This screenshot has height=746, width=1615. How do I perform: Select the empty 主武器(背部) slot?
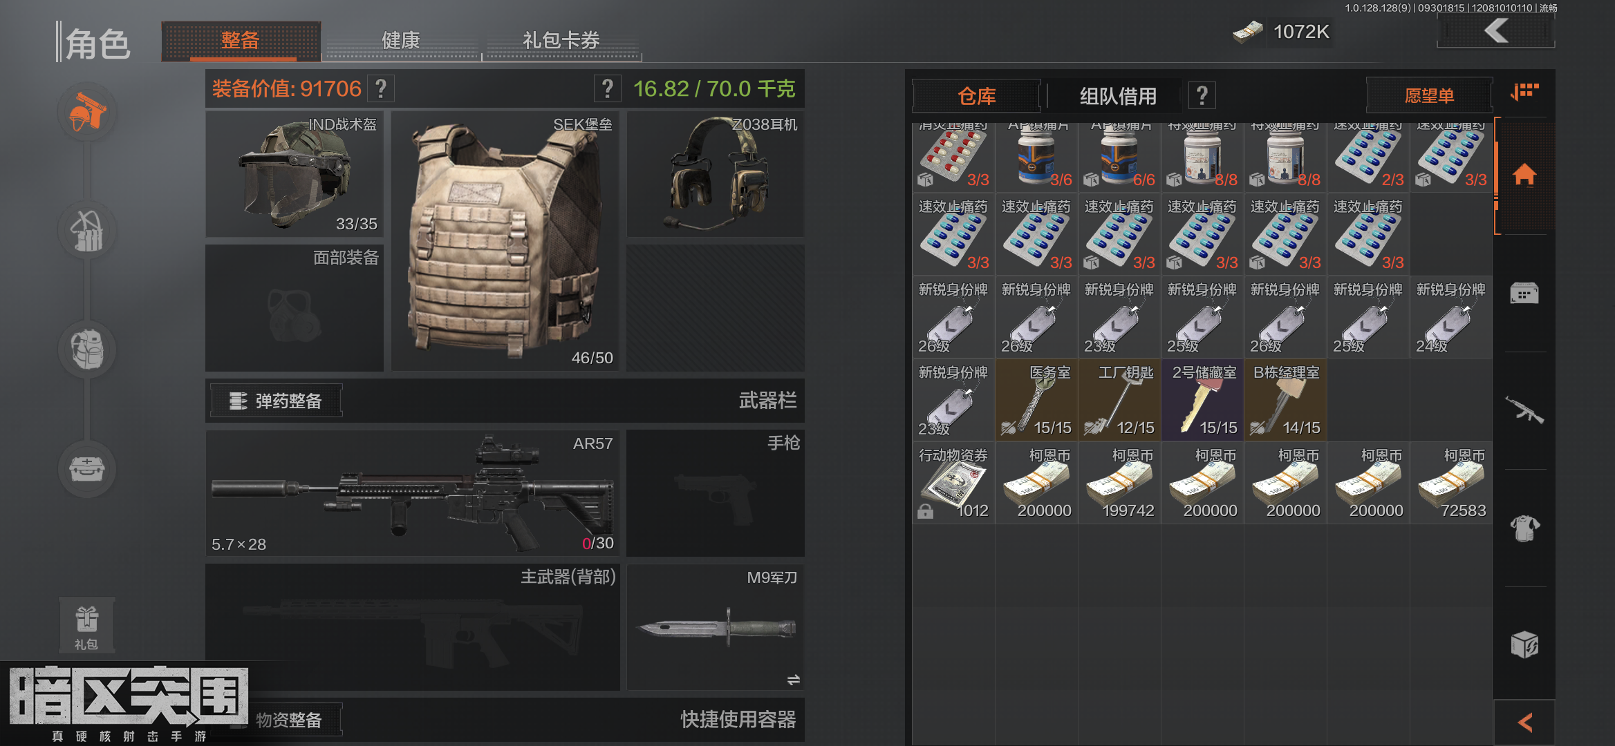(x=413, y=627)
